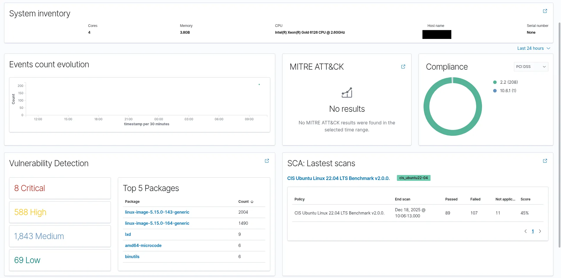Select the 588 High vulnerabilities card

tap(60, 212)
